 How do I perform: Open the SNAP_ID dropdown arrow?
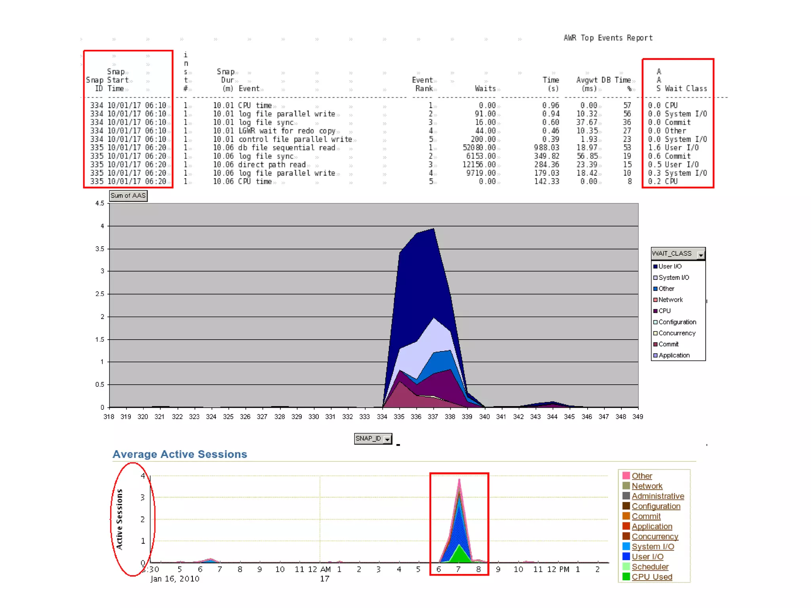point(387,439)
